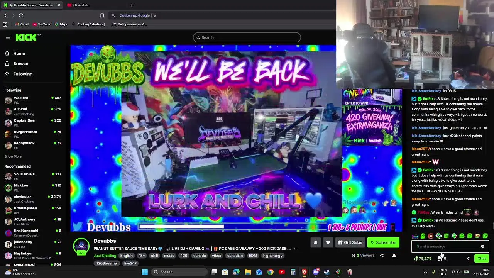Viewport: 494px width, 278px height.
Task: Go back in browser
Action: tap(6, 15)
